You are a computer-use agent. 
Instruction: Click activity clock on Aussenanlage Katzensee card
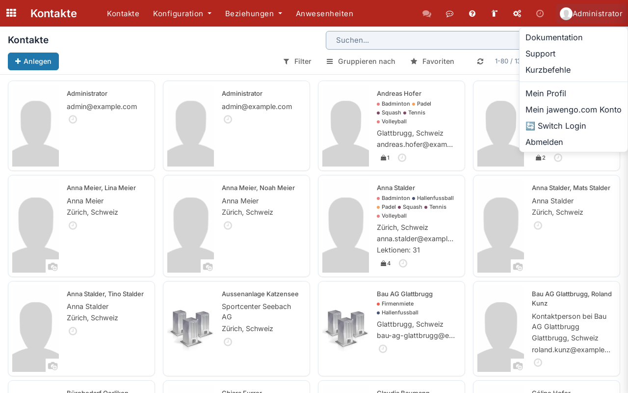click(228, 342)
